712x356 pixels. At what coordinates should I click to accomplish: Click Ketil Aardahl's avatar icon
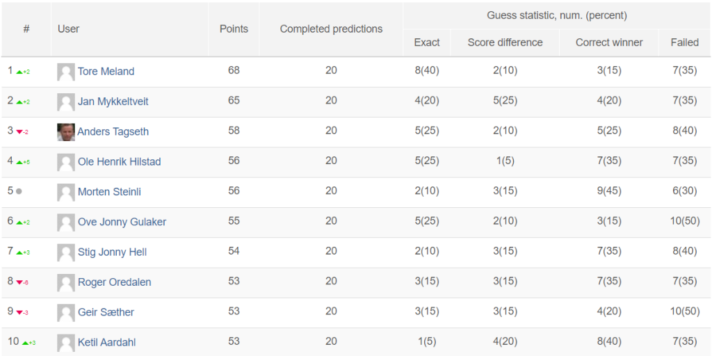(66, 343)
